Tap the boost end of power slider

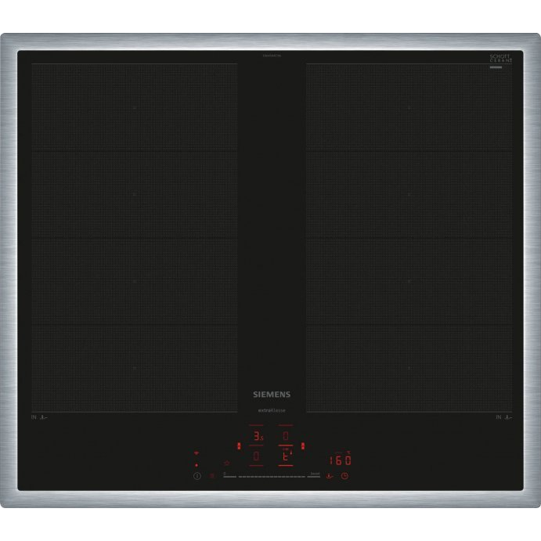[x=314, y=475]
